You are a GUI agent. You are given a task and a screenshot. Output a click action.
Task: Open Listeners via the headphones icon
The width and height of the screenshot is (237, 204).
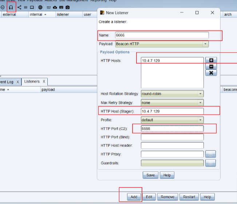point(11,7)
